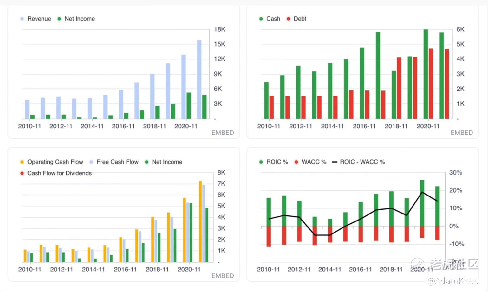Toggle Free Cash Flow legend item
Viewport: 488px width, 292px height.
[114, 162]
